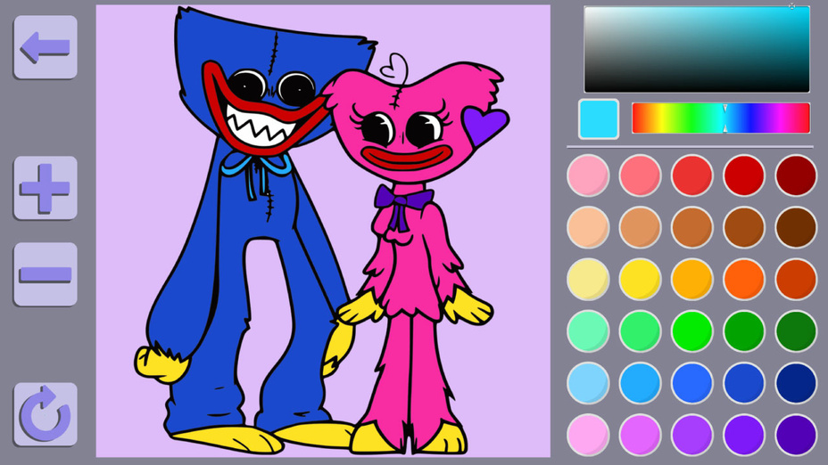Click the current color cyan preview square
828x465 pixels.
click(x=598, y=118)
